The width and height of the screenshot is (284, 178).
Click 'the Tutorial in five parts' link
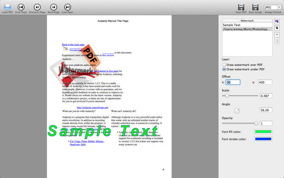106,71
